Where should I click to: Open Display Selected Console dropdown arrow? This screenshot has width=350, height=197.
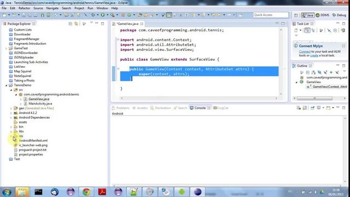(x=323, y=108)
